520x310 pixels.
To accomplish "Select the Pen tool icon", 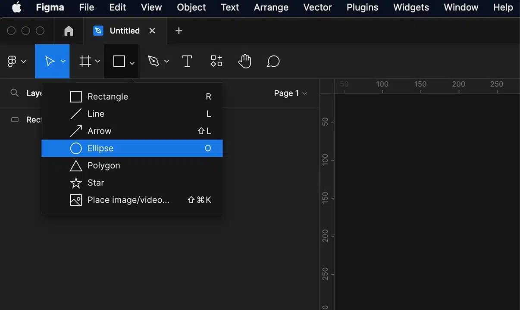I will (x=153, y=62).
